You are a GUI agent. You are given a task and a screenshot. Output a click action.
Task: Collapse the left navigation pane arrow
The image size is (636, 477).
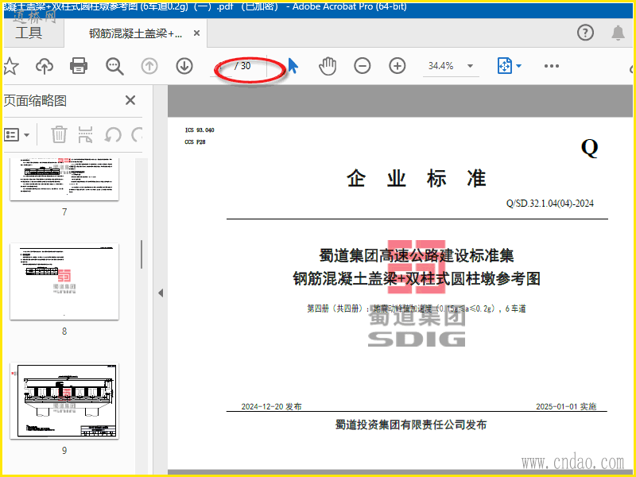pyautogui.click(x=161, y=293)
